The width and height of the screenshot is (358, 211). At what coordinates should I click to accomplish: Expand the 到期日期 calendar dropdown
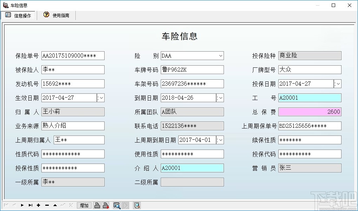click(x=221, y=98)
